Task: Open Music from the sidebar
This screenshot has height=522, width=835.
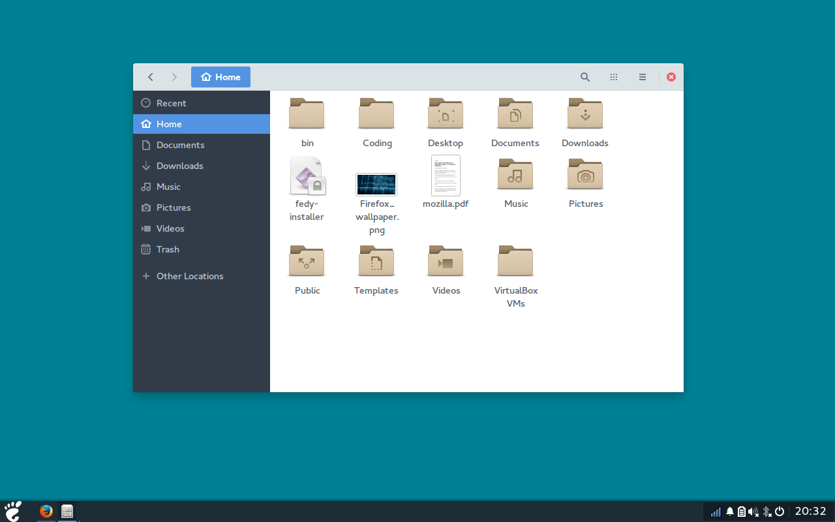Action: pos(202,187)
